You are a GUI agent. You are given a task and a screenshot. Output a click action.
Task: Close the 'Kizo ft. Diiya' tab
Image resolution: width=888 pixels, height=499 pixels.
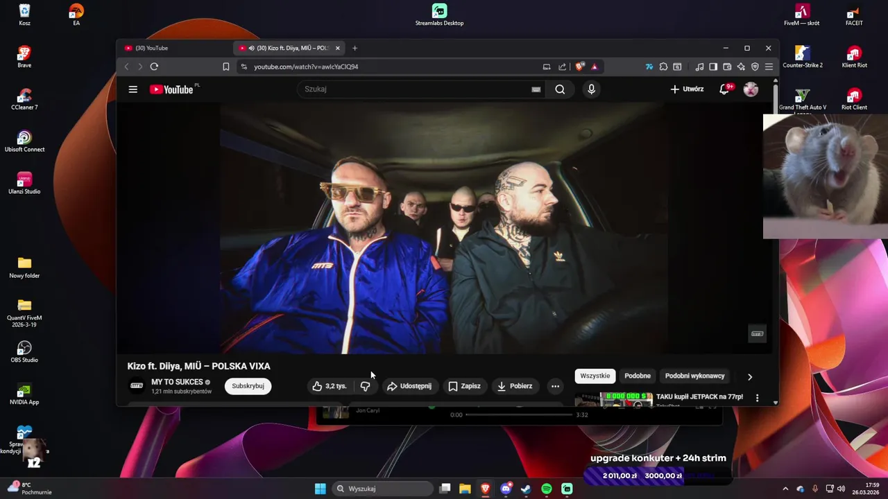pos(338,48)
